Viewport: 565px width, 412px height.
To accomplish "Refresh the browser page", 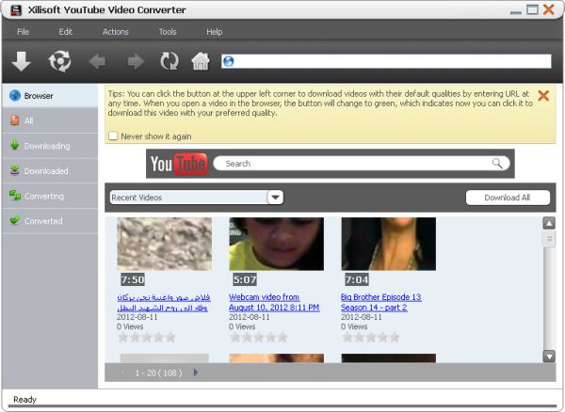I will pos(169,62).
